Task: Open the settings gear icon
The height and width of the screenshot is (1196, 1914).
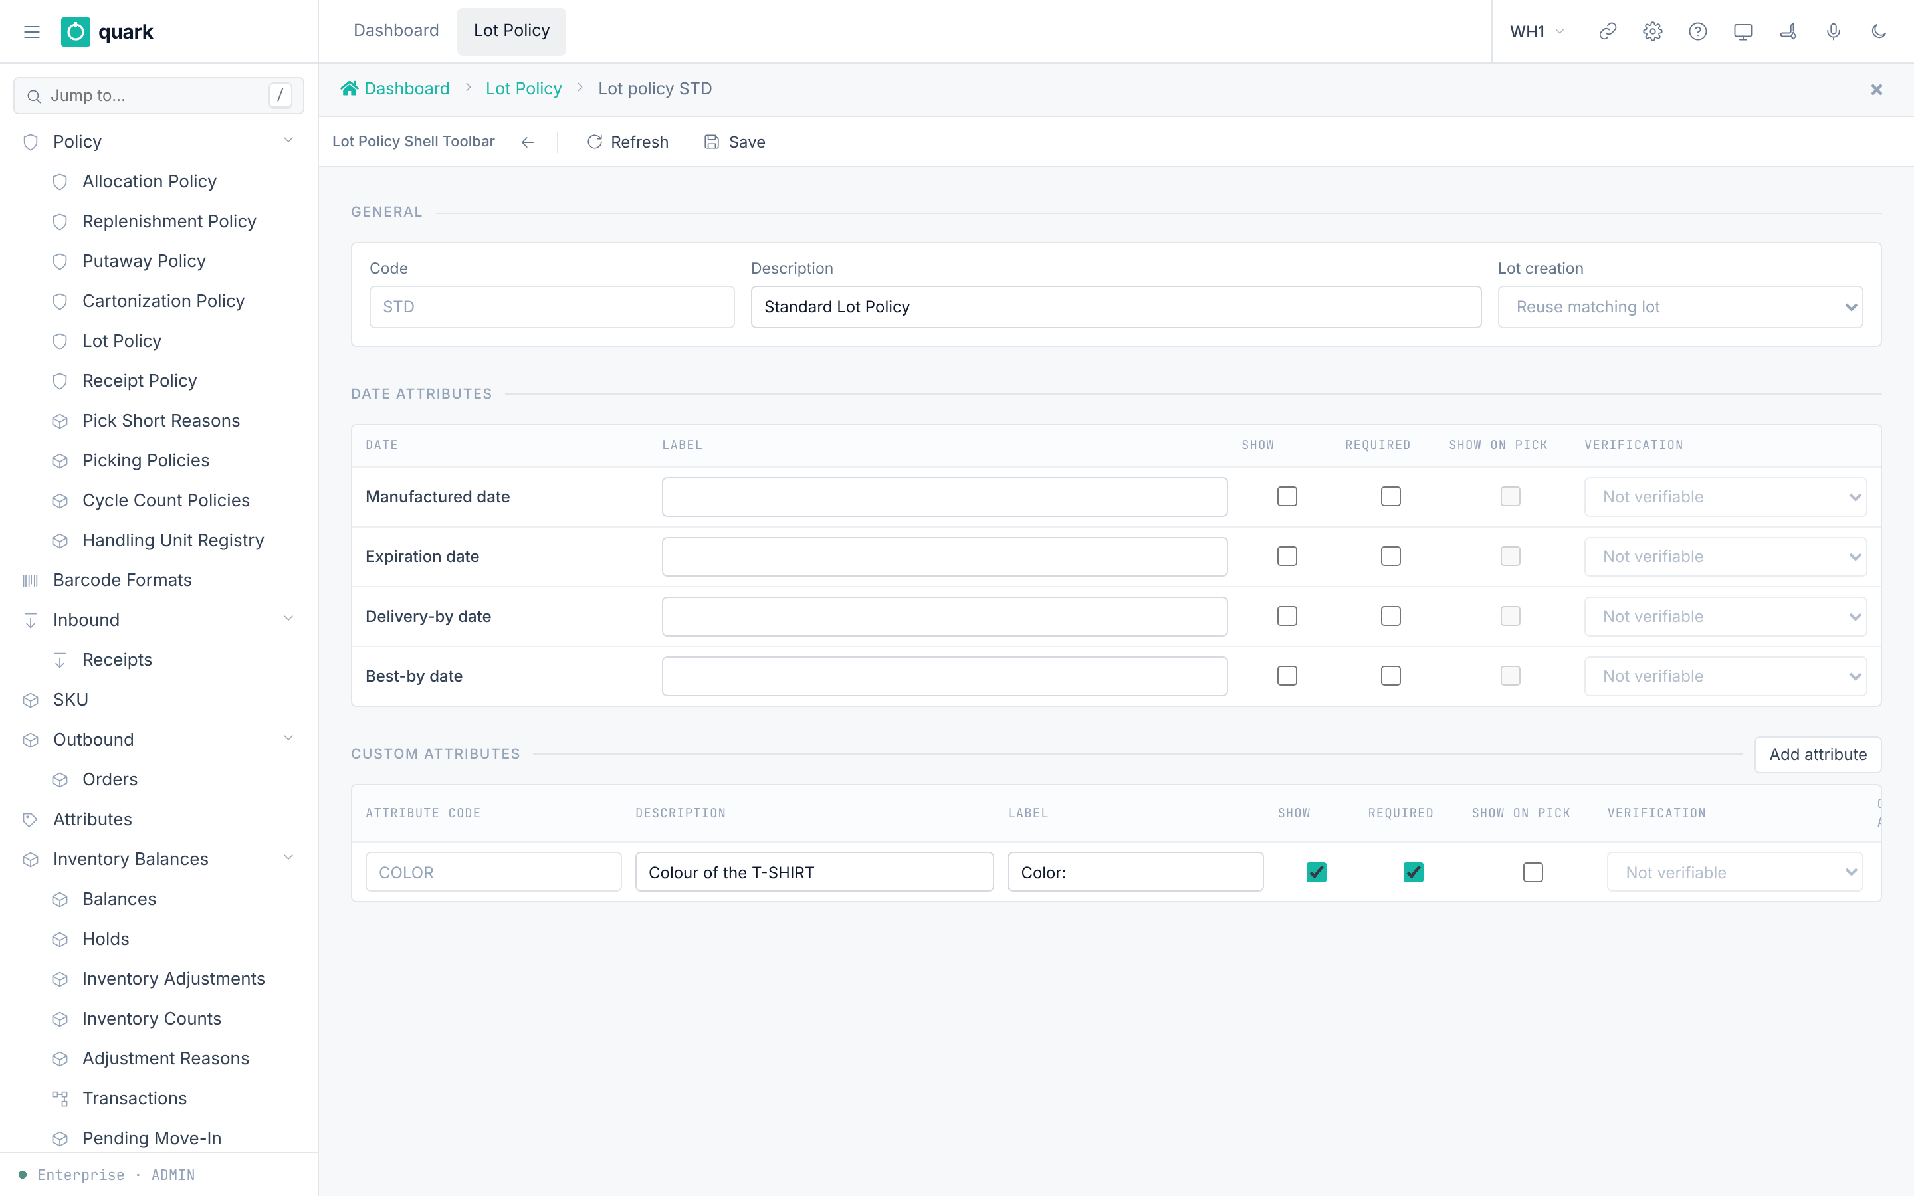Action: click(x=1652, y=32)
